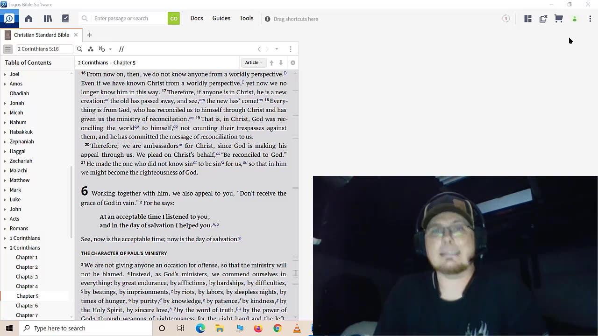Select Chapter 1 of 2 Corinthians
The width and height of the screenshot is (598, 336).
point(27,258)
